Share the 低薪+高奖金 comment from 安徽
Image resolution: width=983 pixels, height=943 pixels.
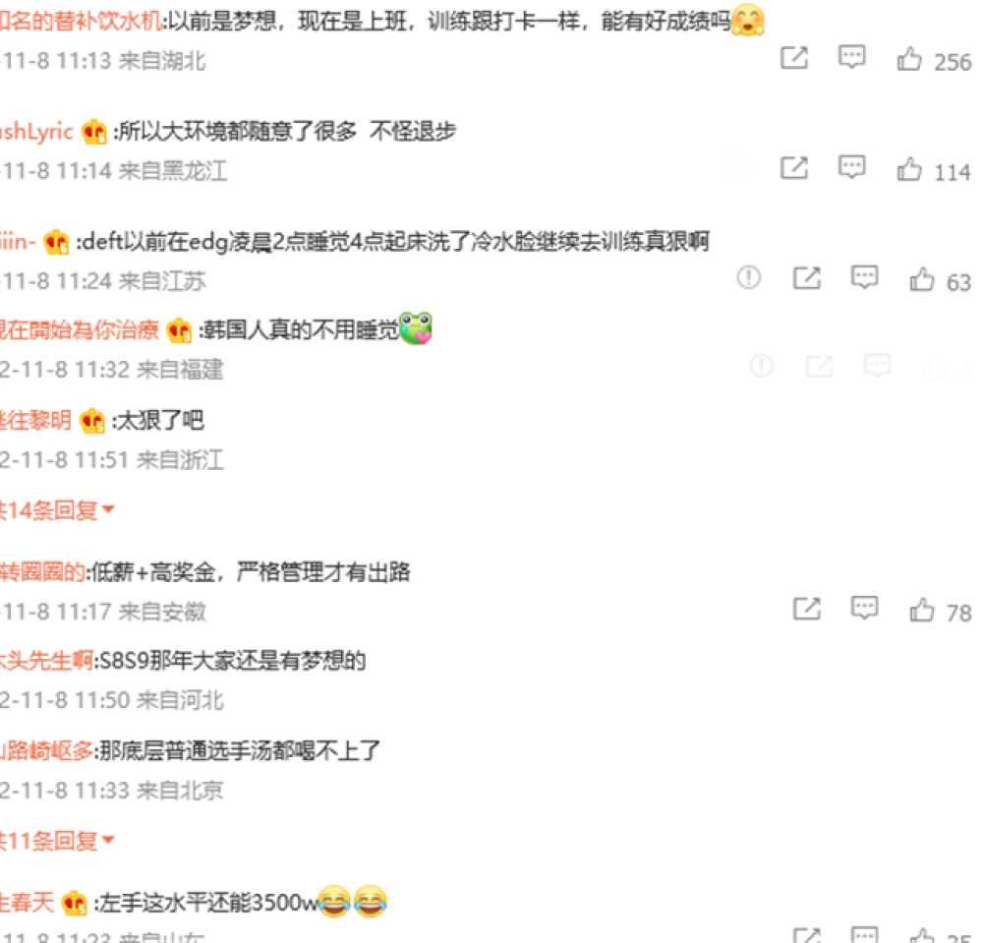(807, 609)
